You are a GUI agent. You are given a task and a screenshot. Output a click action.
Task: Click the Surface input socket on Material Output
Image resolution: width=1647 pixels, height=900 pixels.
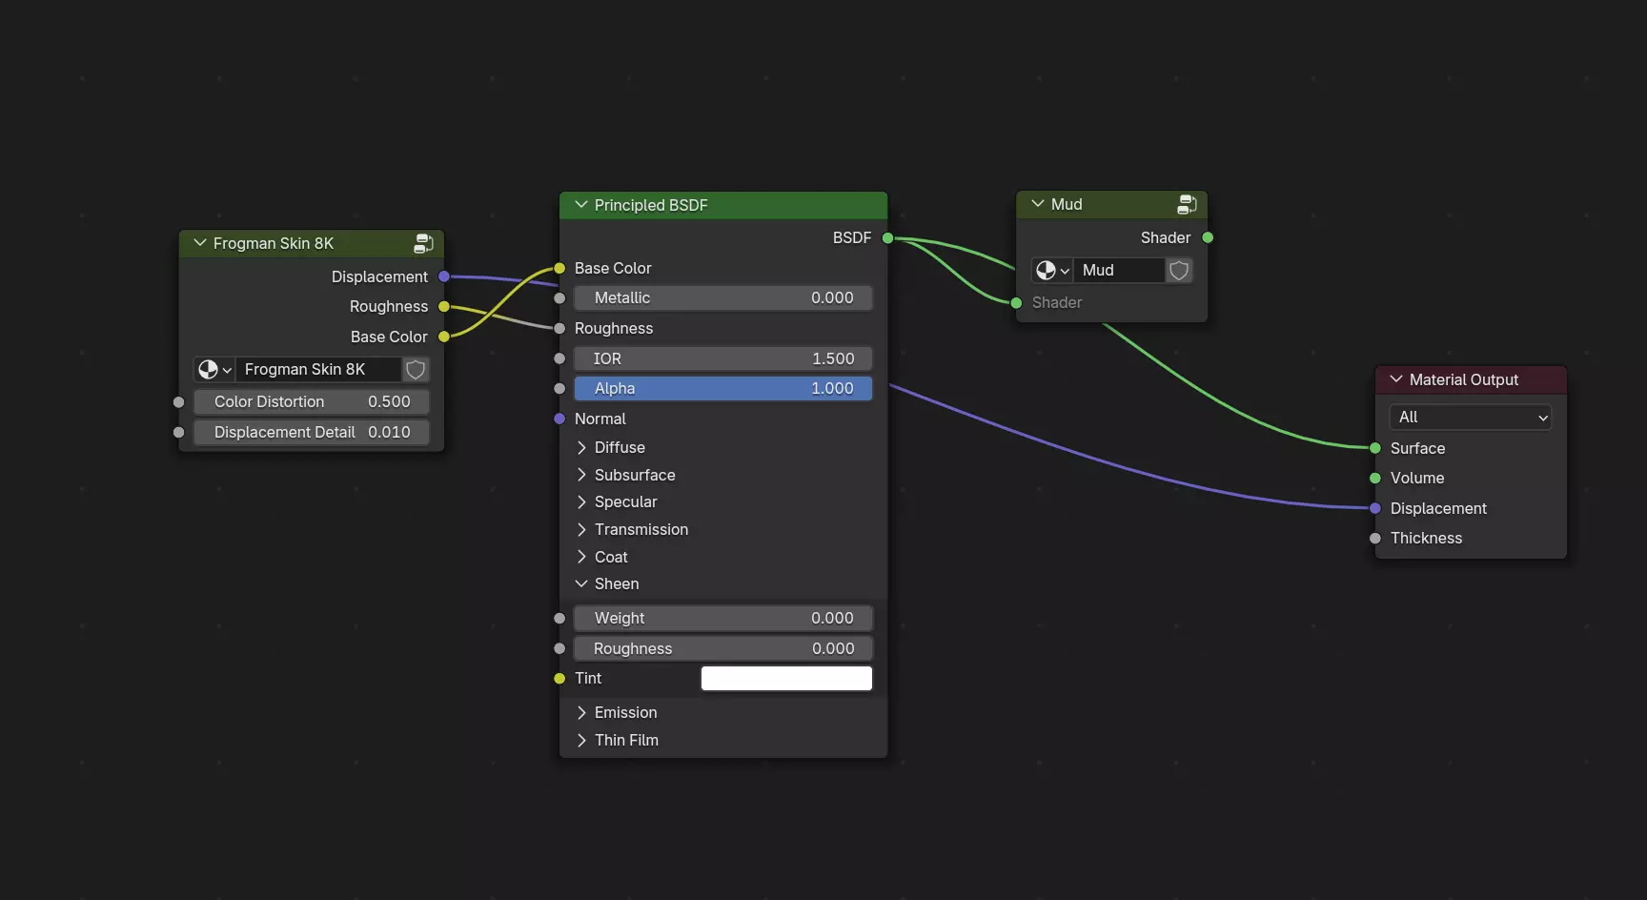pos(1375,449)
